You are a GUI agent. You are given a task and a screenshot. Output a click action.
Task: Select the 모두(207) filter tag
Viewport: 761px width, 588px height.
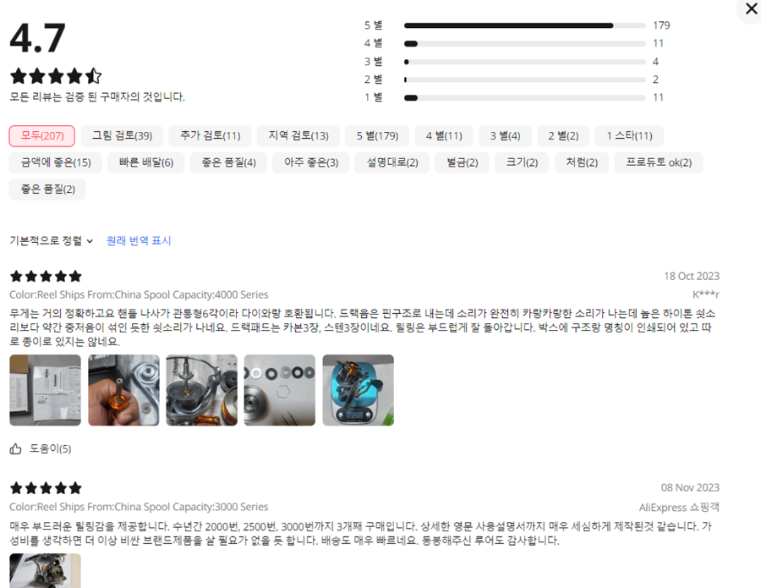(41, 136)
